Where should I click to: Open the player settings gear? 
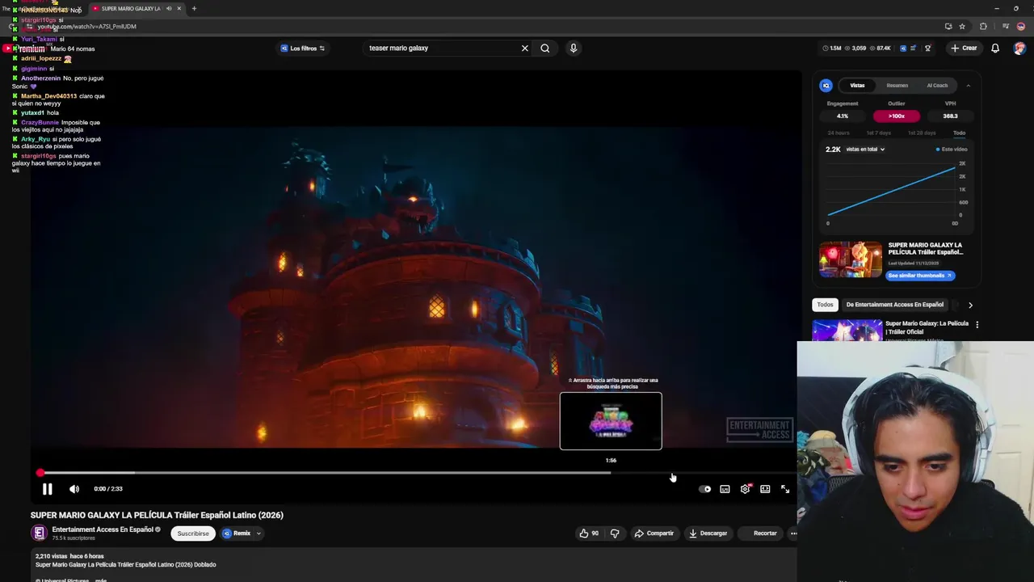(x=745, y=489)
